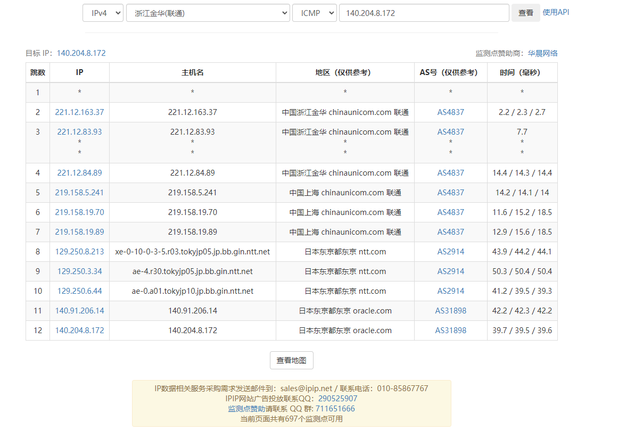Image resolution: width=618 pixels, height=438 pixels.
Task: Select hostname ae-0.a01.tokyjp10.jp.bb.gin.ntt.net
Action: click(192, 291)
